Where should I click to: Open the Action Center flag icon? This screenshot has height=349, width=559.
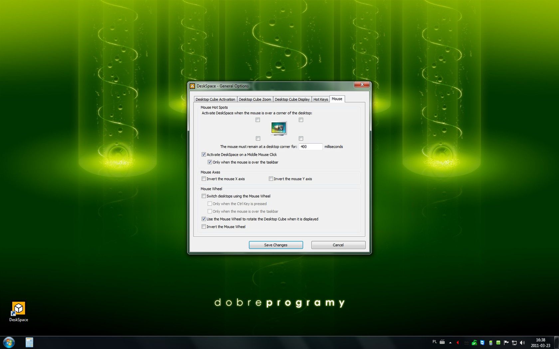pos(506,342)
